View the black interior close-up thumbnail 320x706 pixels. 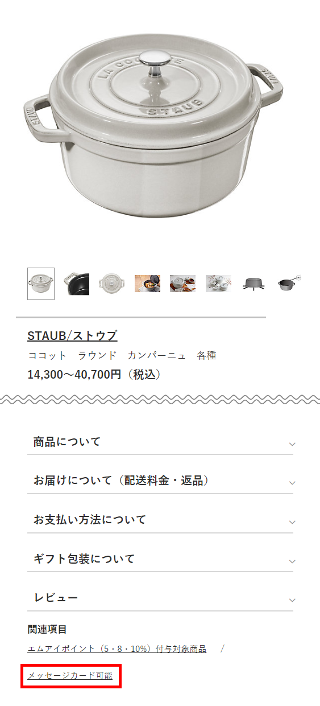coord(76,284)
